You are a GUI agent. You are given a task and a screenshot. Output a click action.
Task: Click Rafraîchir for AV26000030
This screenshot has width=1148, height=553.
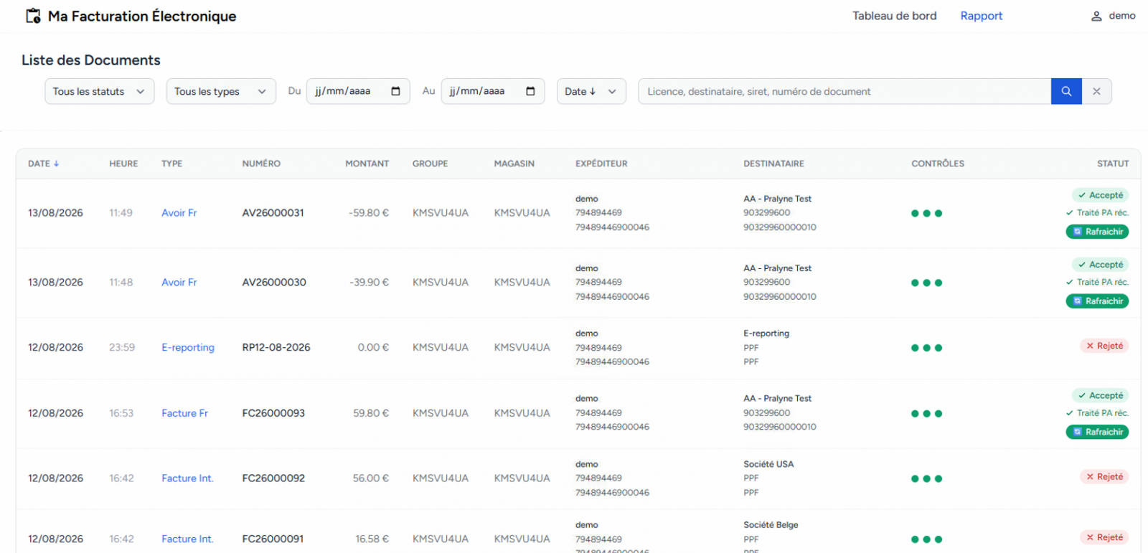tap(1097, 301)
